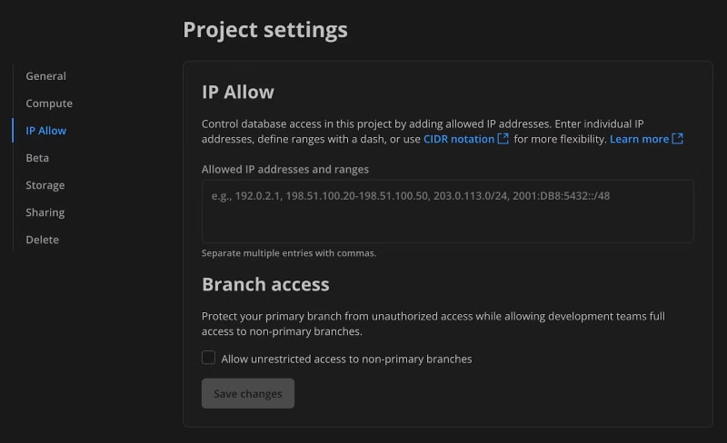Click the external link icon after CIDR notation
Image resolution: width=727 pixels, height=443 pixels.
tap(503, 139)
